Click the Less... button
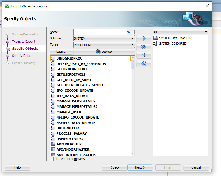The height and width of the screenshot is (176, 221). [x=61, y=52]
